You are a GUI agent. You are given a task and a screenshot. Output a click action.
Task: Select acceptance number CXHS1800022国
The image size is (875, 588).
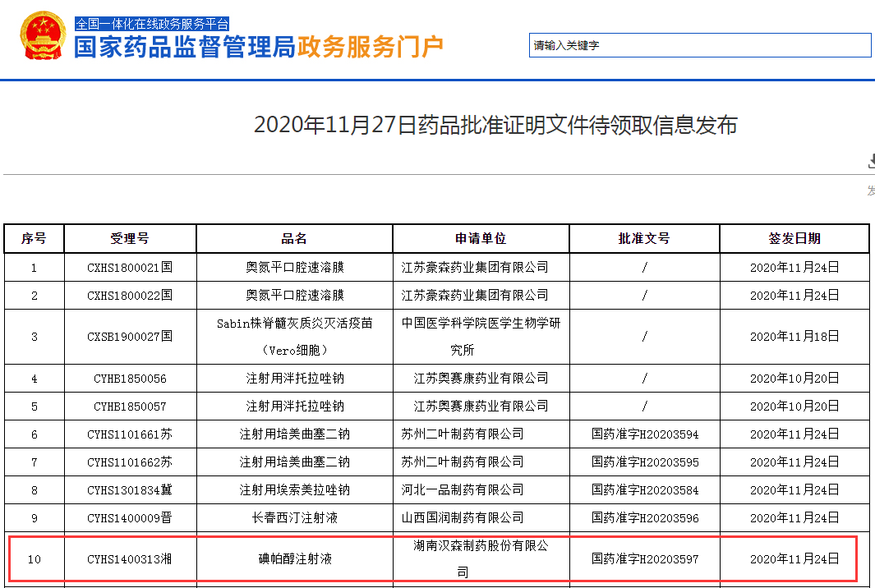[x=130, y=296]
